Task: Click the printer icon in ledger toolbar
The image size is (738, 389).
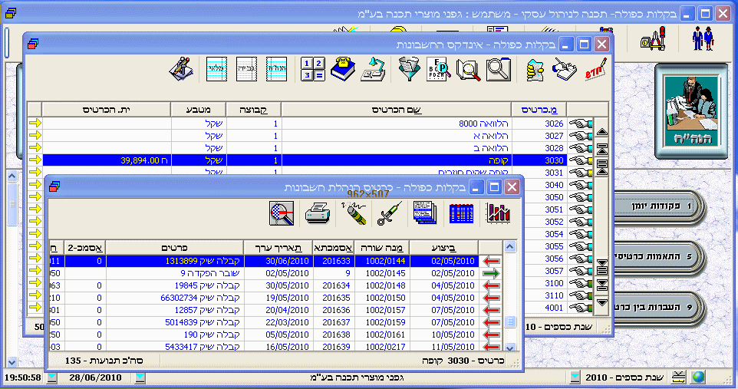Action: (x=317, y=213)
